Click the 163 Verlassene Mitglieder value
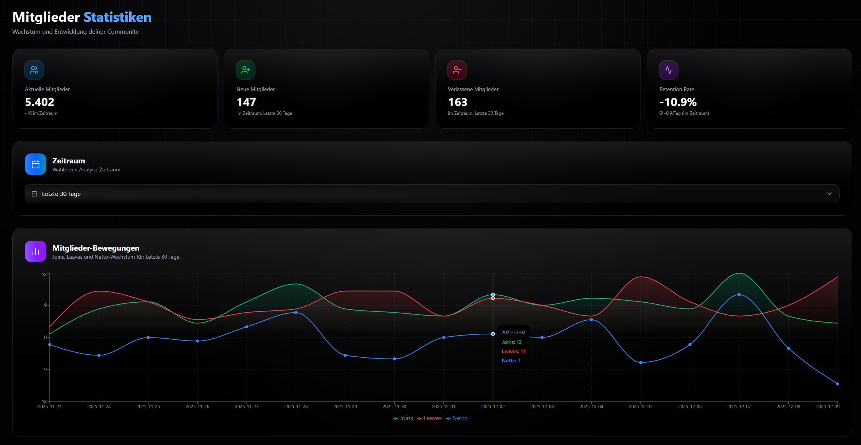Screen dimensions: 861x445 [457, 102]
